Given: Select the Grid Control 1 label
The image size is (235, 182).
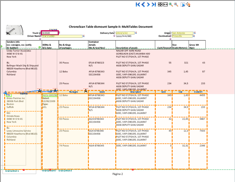Looking at the screenshot, I should [12, 171].
